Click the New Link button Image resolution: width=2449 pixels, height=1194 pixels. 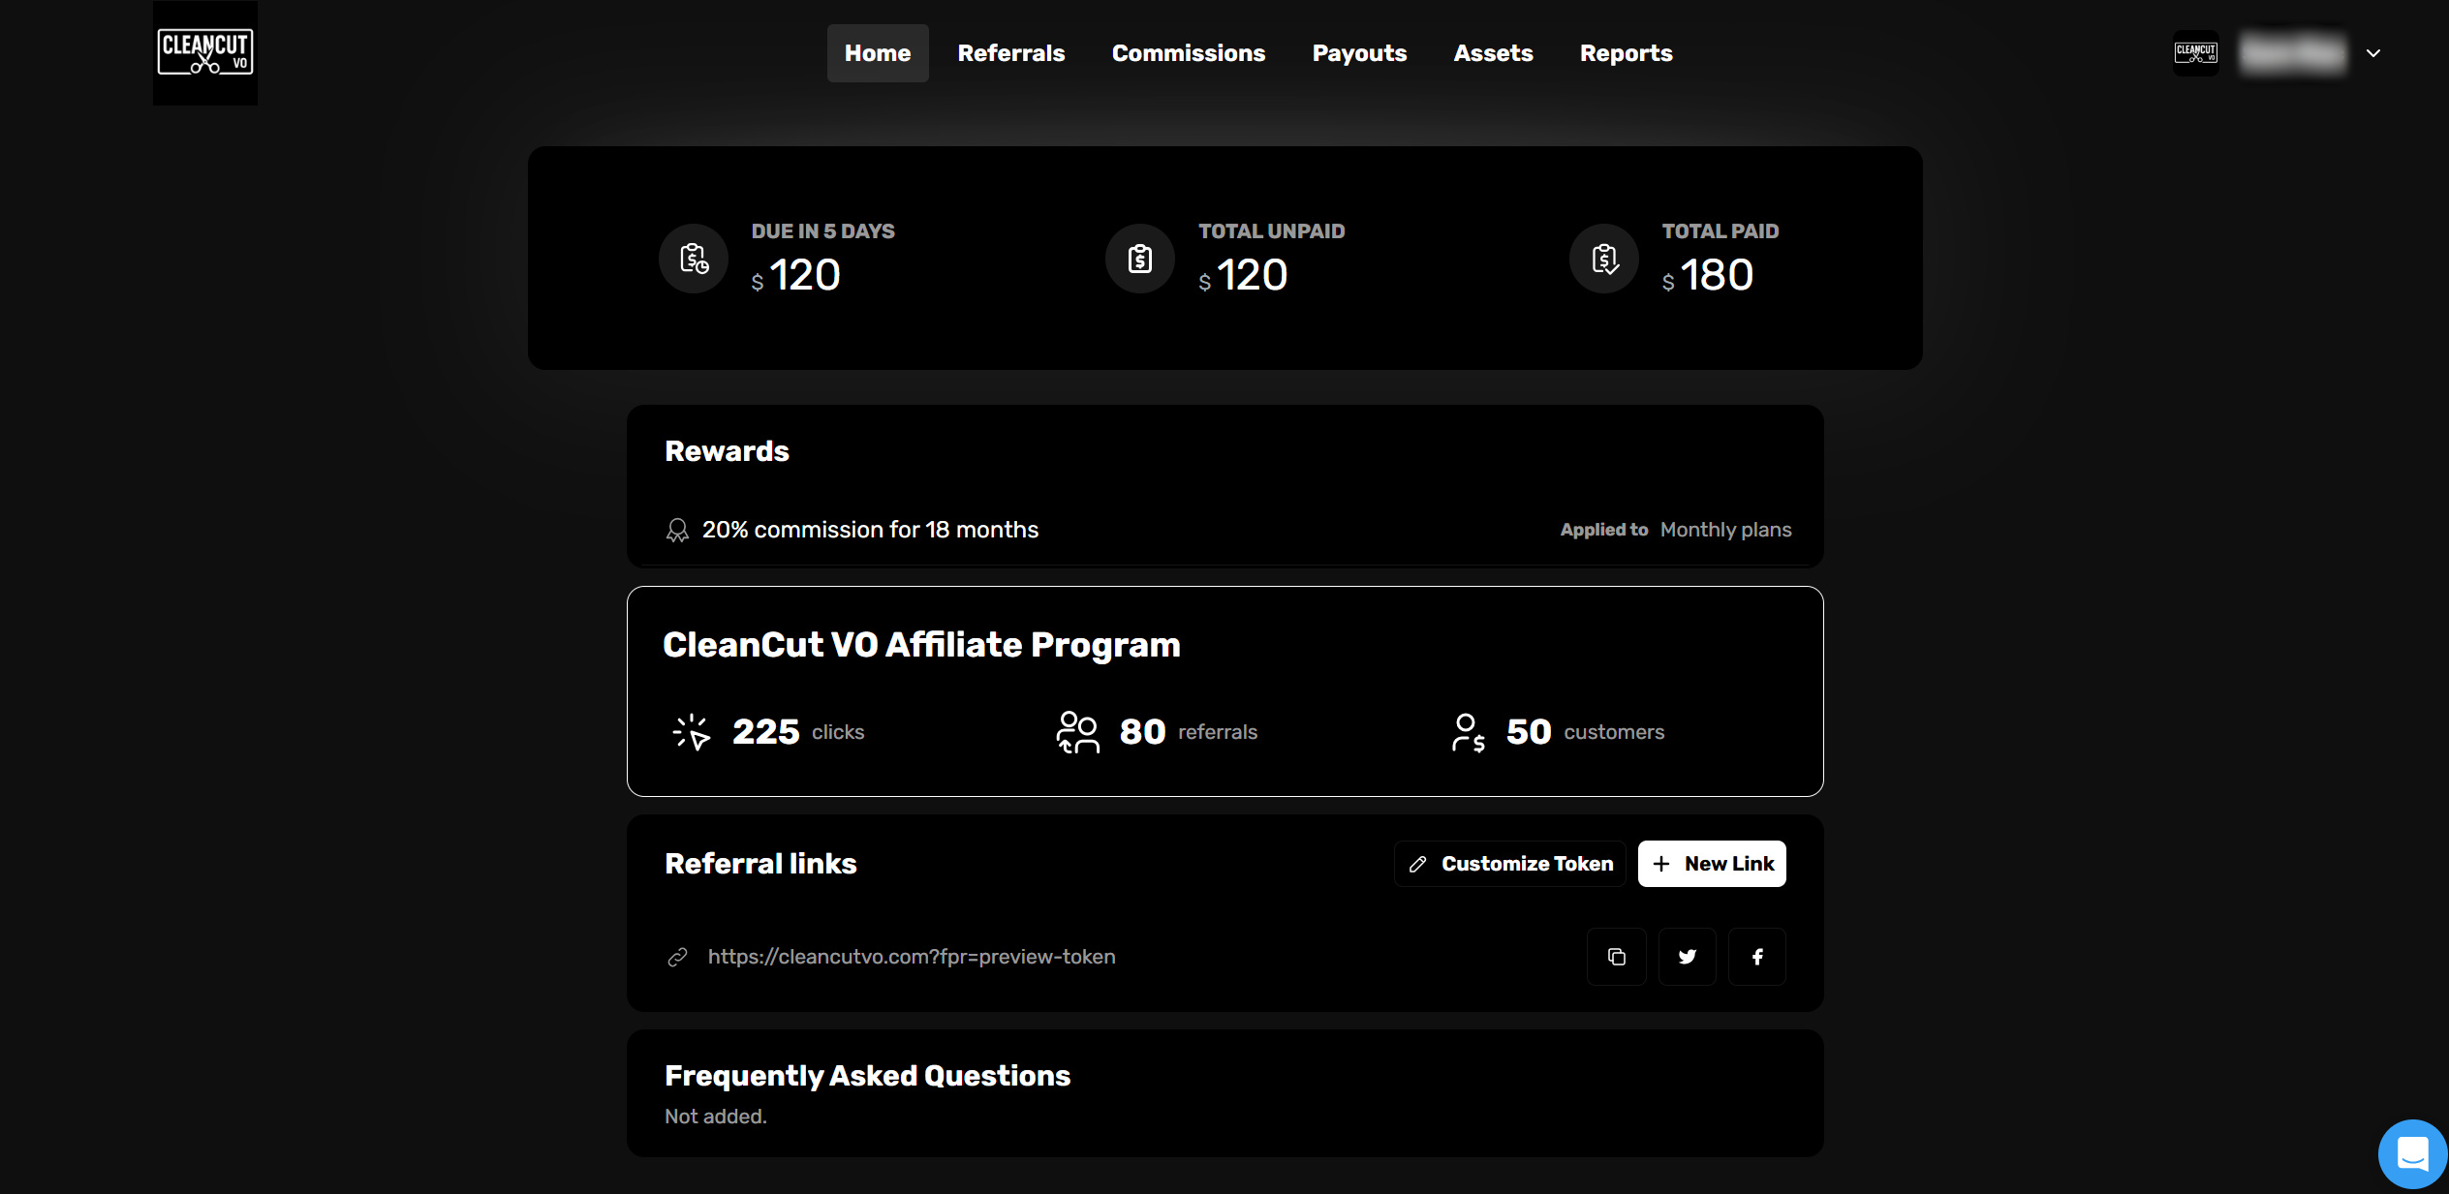(x=1711, y=863)
